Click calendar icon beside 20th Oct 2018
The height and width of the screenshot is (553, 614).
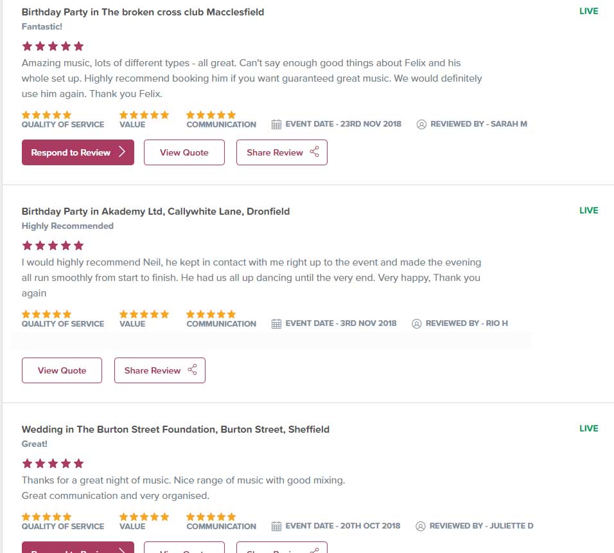[x=276, y=526]
